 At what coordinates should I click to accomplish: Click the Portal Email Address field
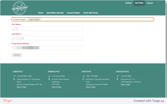(x=47, y=48)
